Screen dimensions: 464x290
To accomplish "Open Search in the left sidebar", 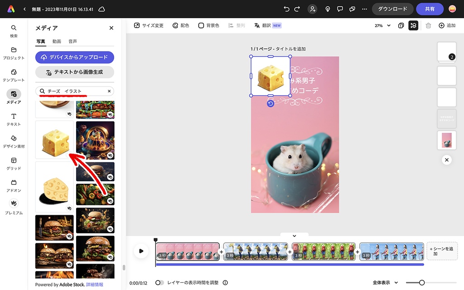I will coord(14,31).
